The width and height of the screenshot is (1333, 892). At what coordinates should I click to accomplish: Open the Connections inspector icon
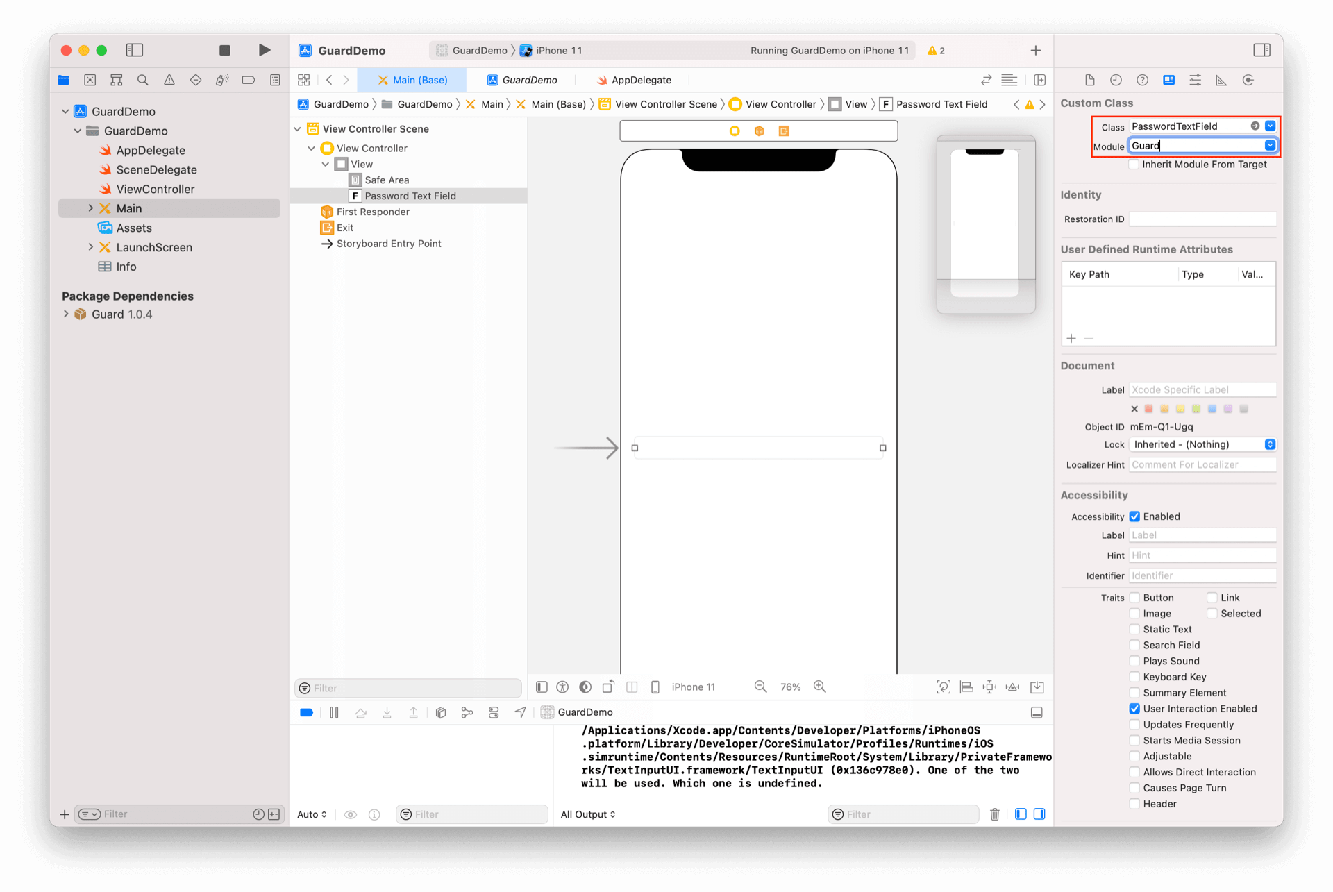point(1248,80)
